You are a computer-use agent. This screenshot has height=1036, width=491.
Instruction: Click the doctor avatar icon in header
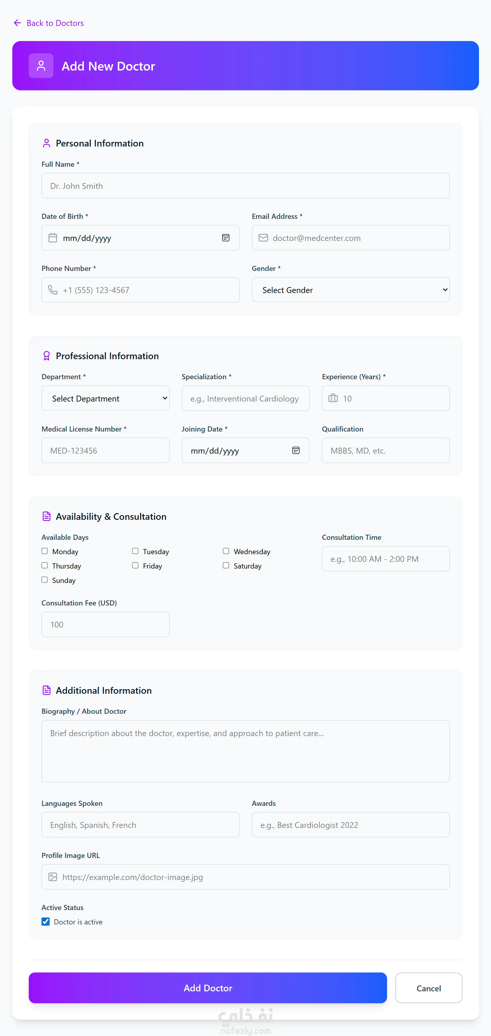(x=41, y=66)
